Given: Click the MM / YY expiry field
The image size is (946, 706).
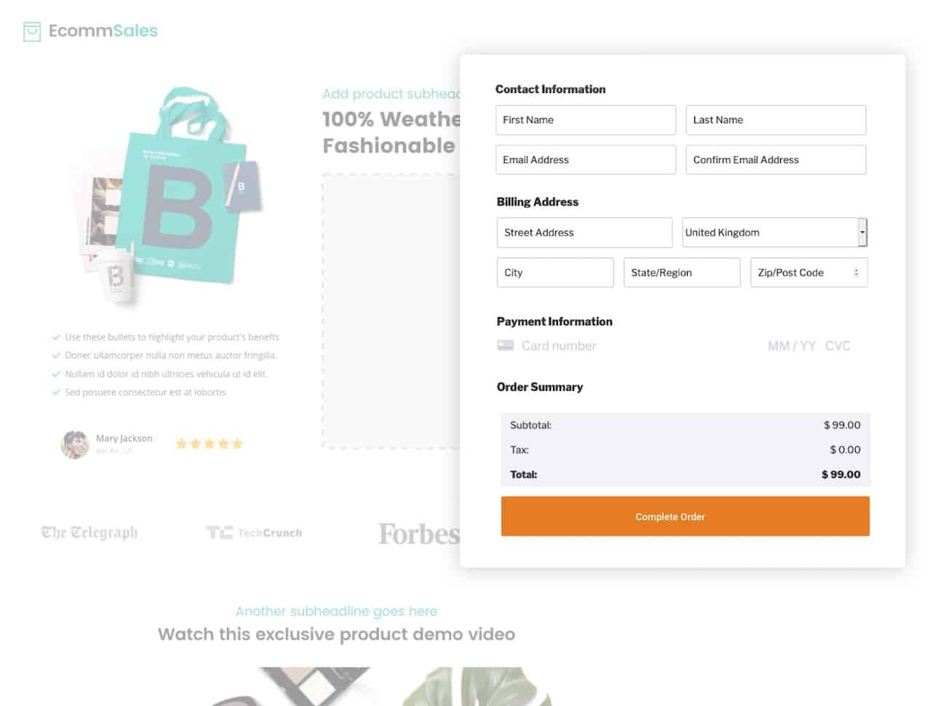Looking at the screenshot, I should [x=791, y=346].
